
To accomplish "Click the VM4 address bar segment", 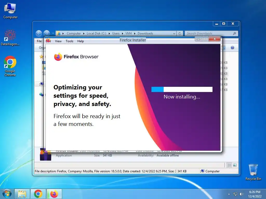I will (129, 33).
